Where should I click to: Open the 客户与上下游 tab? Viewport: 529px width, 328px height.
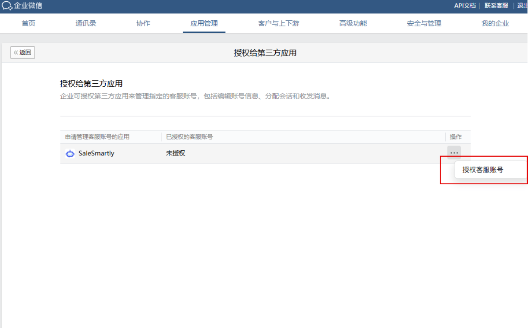click(278, 24)
